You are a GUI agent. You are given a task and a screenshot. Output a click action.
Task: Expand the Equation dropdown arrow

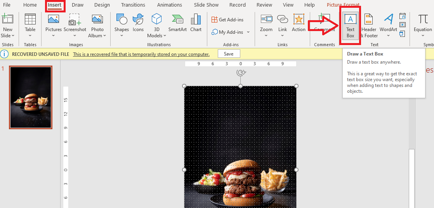(x=423, y=36)
